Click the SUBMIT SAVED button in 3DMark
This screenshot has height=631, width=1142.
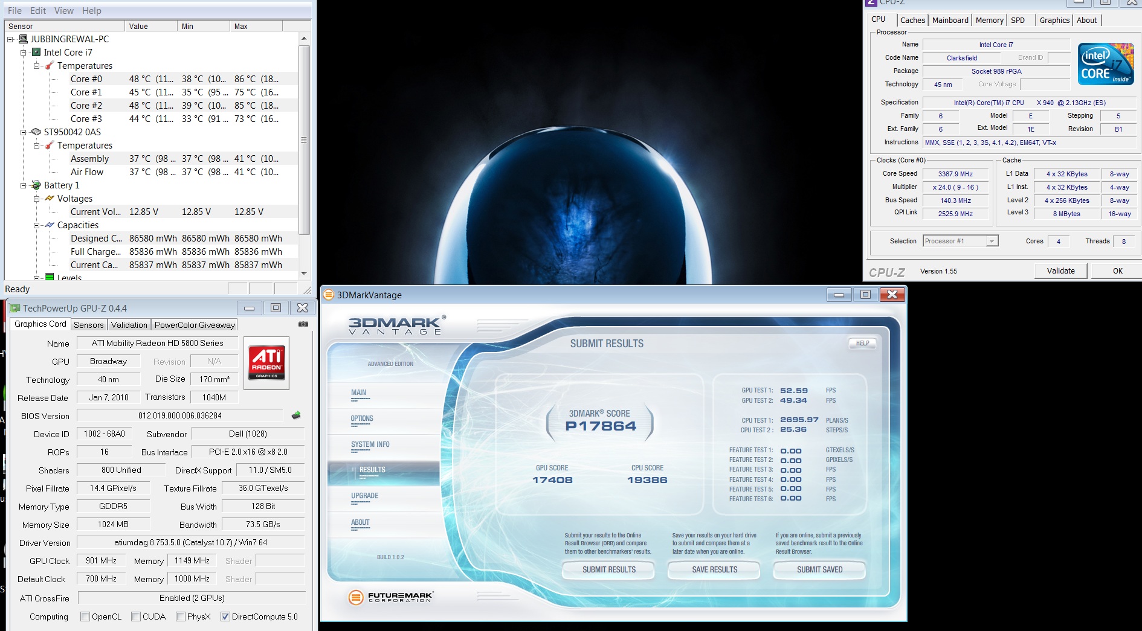820,569
